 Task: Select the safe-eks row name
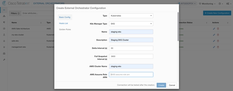click(x=15, y=41)
